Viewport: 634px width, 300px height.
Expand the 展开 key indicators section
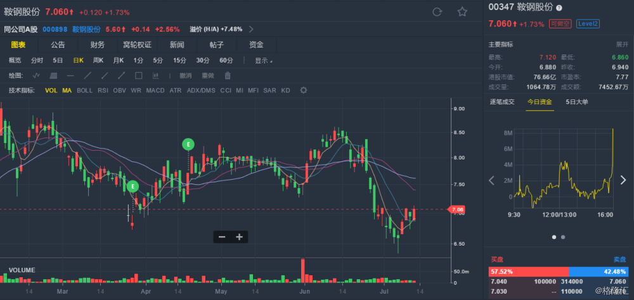click(x=622, y=44)
